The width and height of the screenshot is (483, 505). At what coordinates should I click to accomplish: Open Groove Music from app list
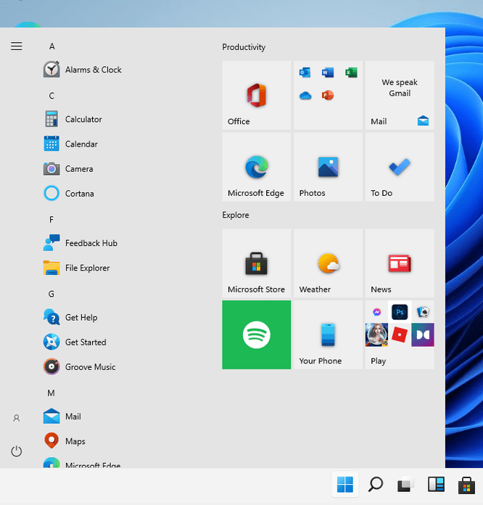[90, 367]
